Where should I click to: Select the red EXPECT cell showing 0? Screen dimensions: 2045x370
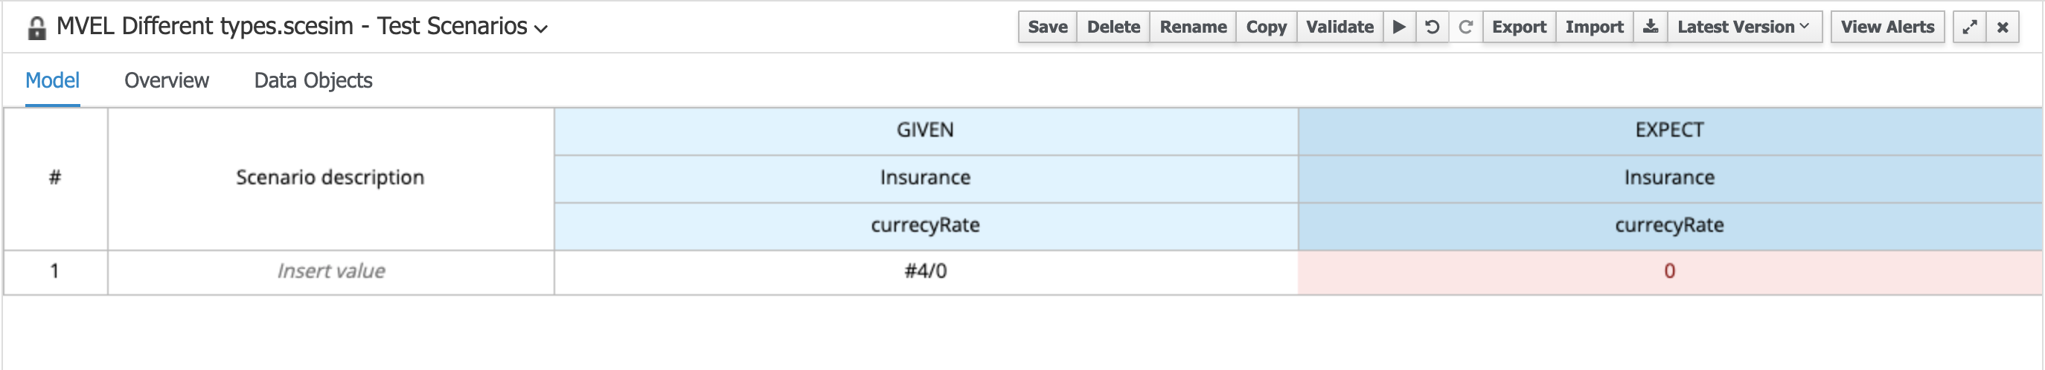click(x=1668, y=271)
